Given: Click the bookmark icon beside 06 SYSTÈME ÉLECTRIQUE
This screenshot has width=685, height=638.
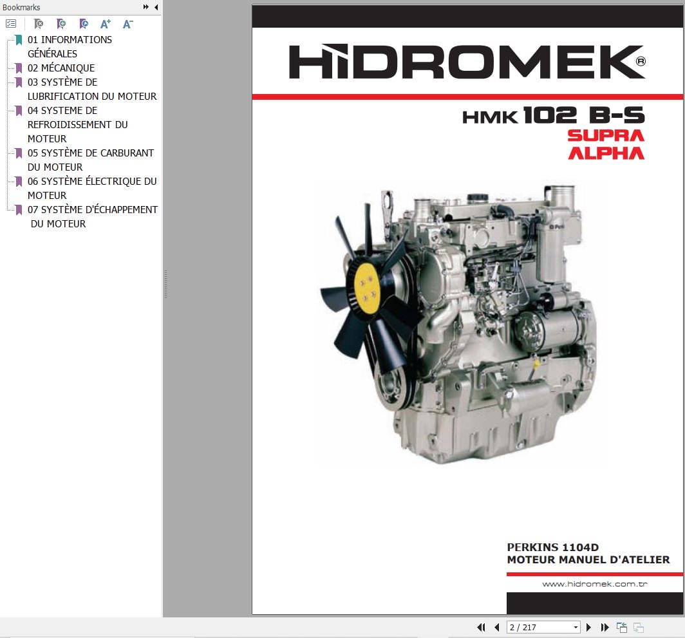Looking at the screenshot, I should coord(19,182).
